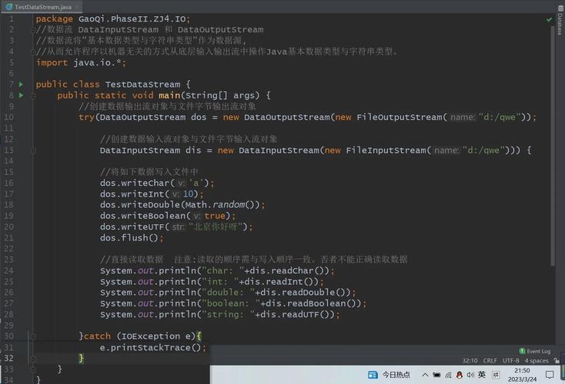Click the fold end marker at line 33
Viewport: 565px width, 384px height.
click(33, 369)
